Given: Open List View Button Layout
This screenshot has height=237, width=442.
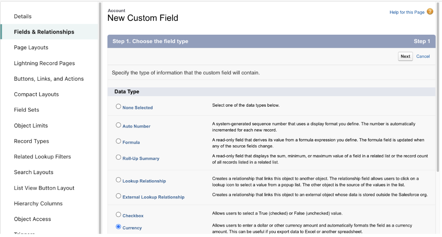Looking at the screenshot, I should pyautogui.click(x=44, y=188).
